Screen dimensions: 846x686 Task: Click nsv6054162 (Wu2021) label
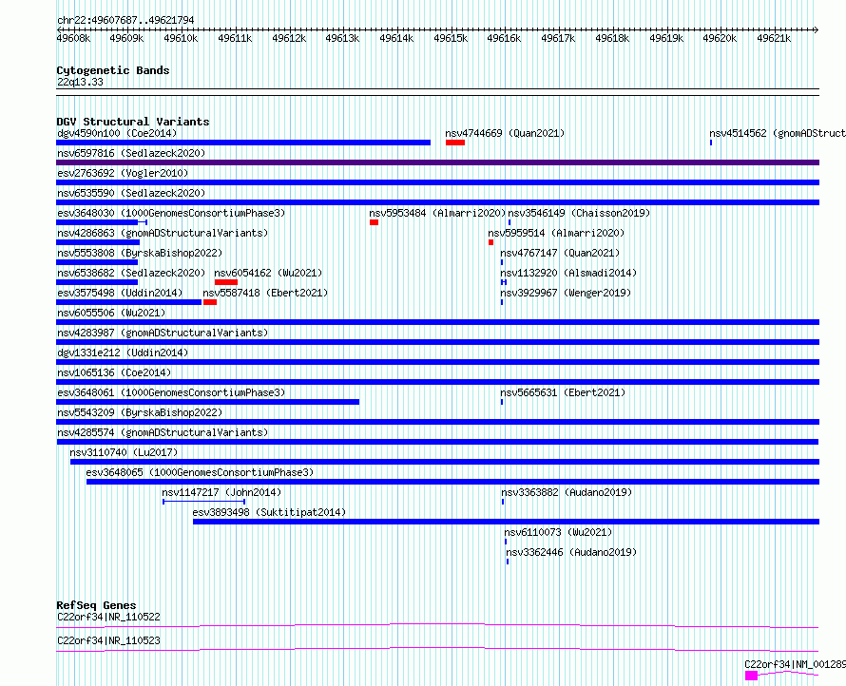pyautogui.click(x=268, y=273)
